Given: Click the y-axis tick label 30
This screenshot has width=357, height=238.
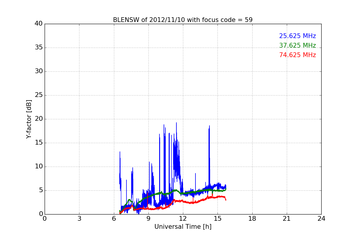Looking at the screenshot, I should 39,71.
